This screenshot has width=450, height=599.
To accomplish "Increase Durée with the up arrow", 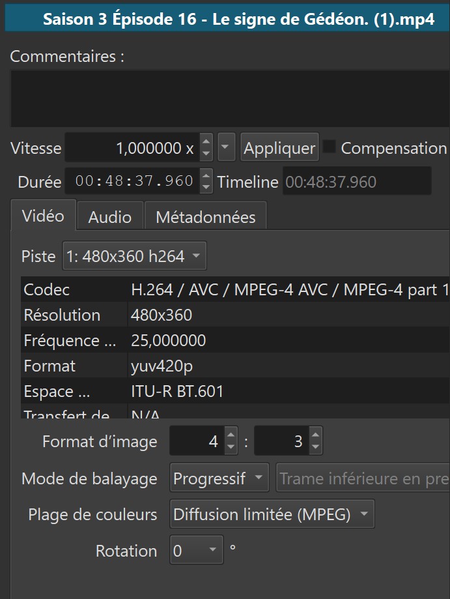I will click(206, 175).
